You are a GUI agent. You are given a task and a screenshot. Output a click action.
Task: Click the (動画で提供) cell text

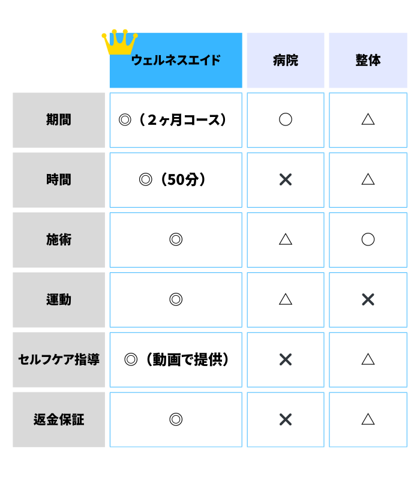coord(187,359)
